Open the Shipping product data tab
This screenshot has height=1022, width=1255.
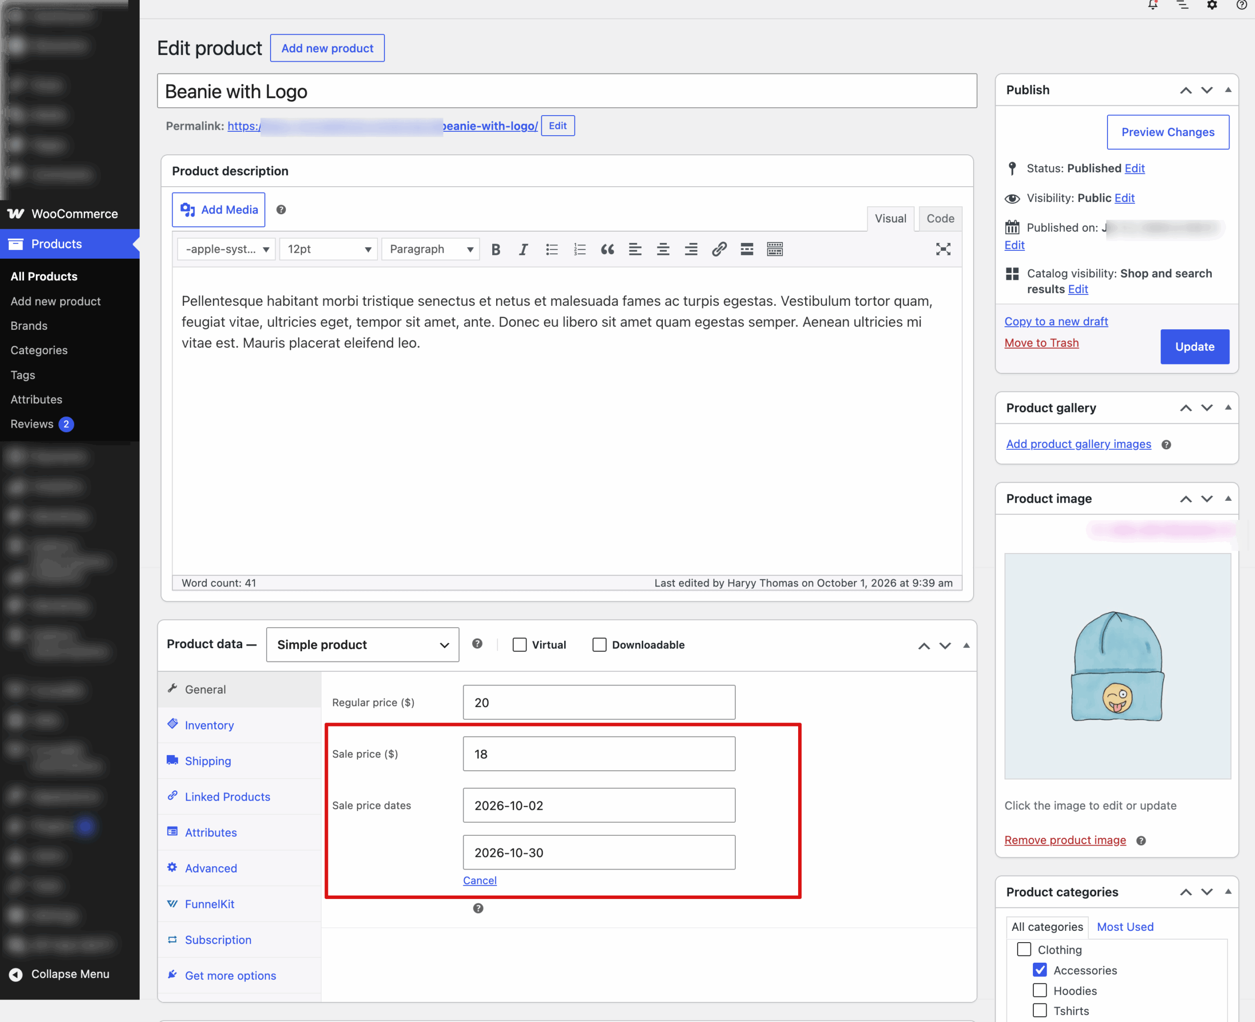[x=240, y=761]
